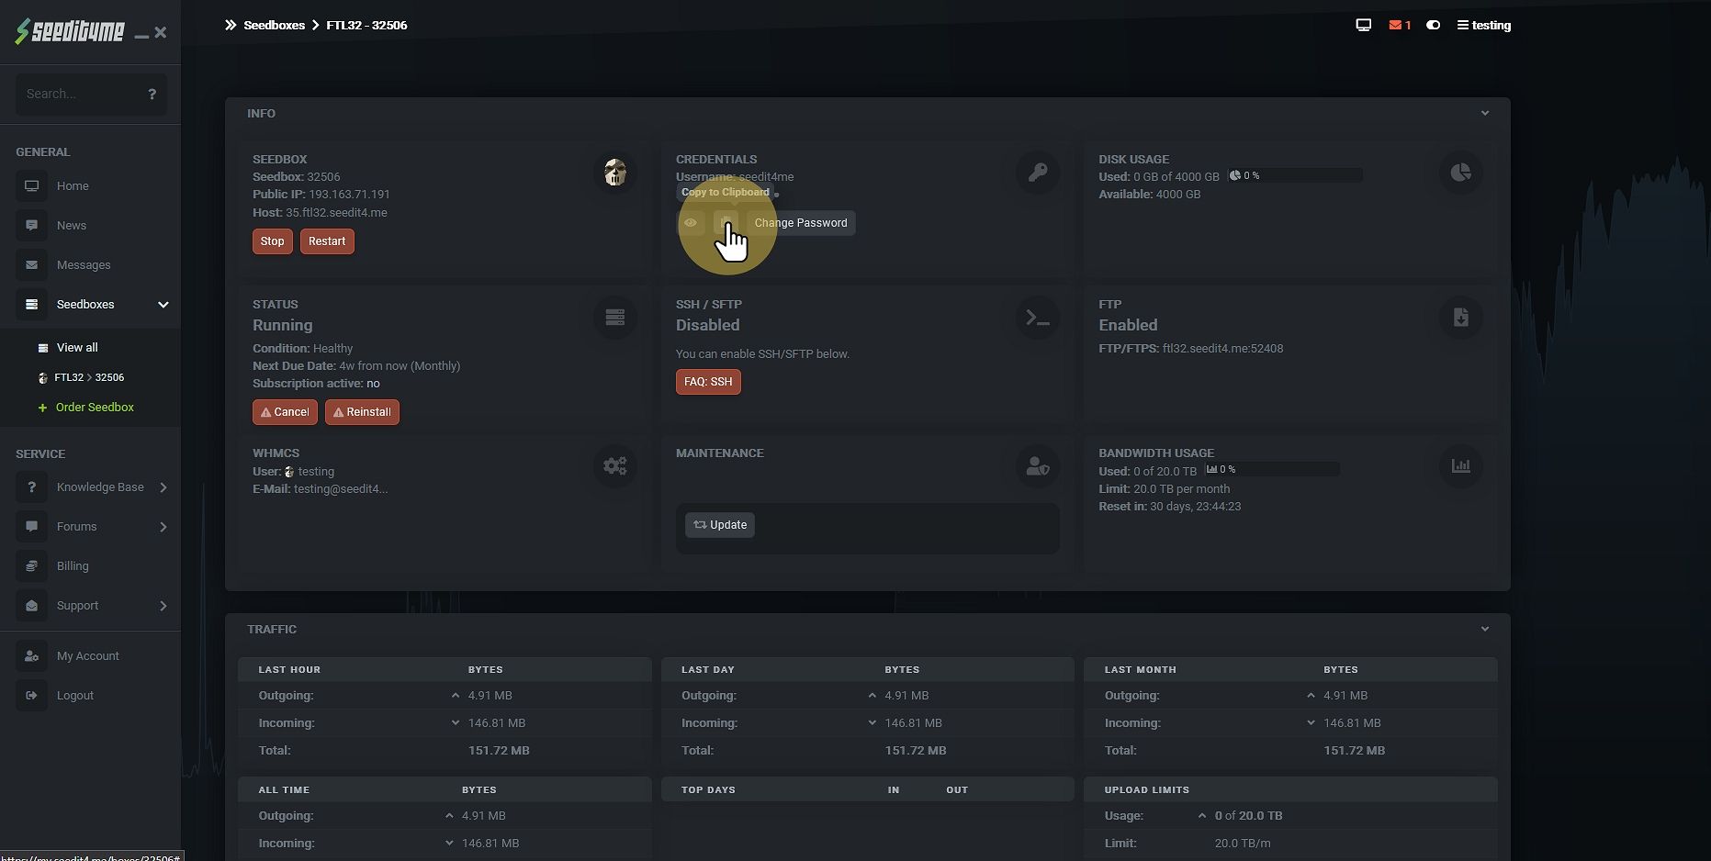Click the bandwidth usage progress bar
Screen dimensions: 1711x861
(x=1272, y=469)
